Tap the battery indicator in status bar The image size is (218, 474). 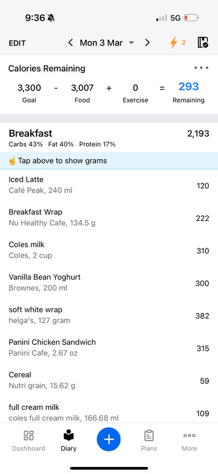[192, 18]
